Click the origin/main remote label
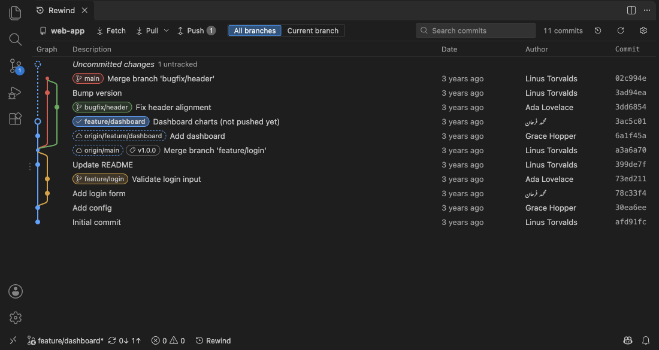The width and height of the screenshot is (659, 350). coord(98,150)
